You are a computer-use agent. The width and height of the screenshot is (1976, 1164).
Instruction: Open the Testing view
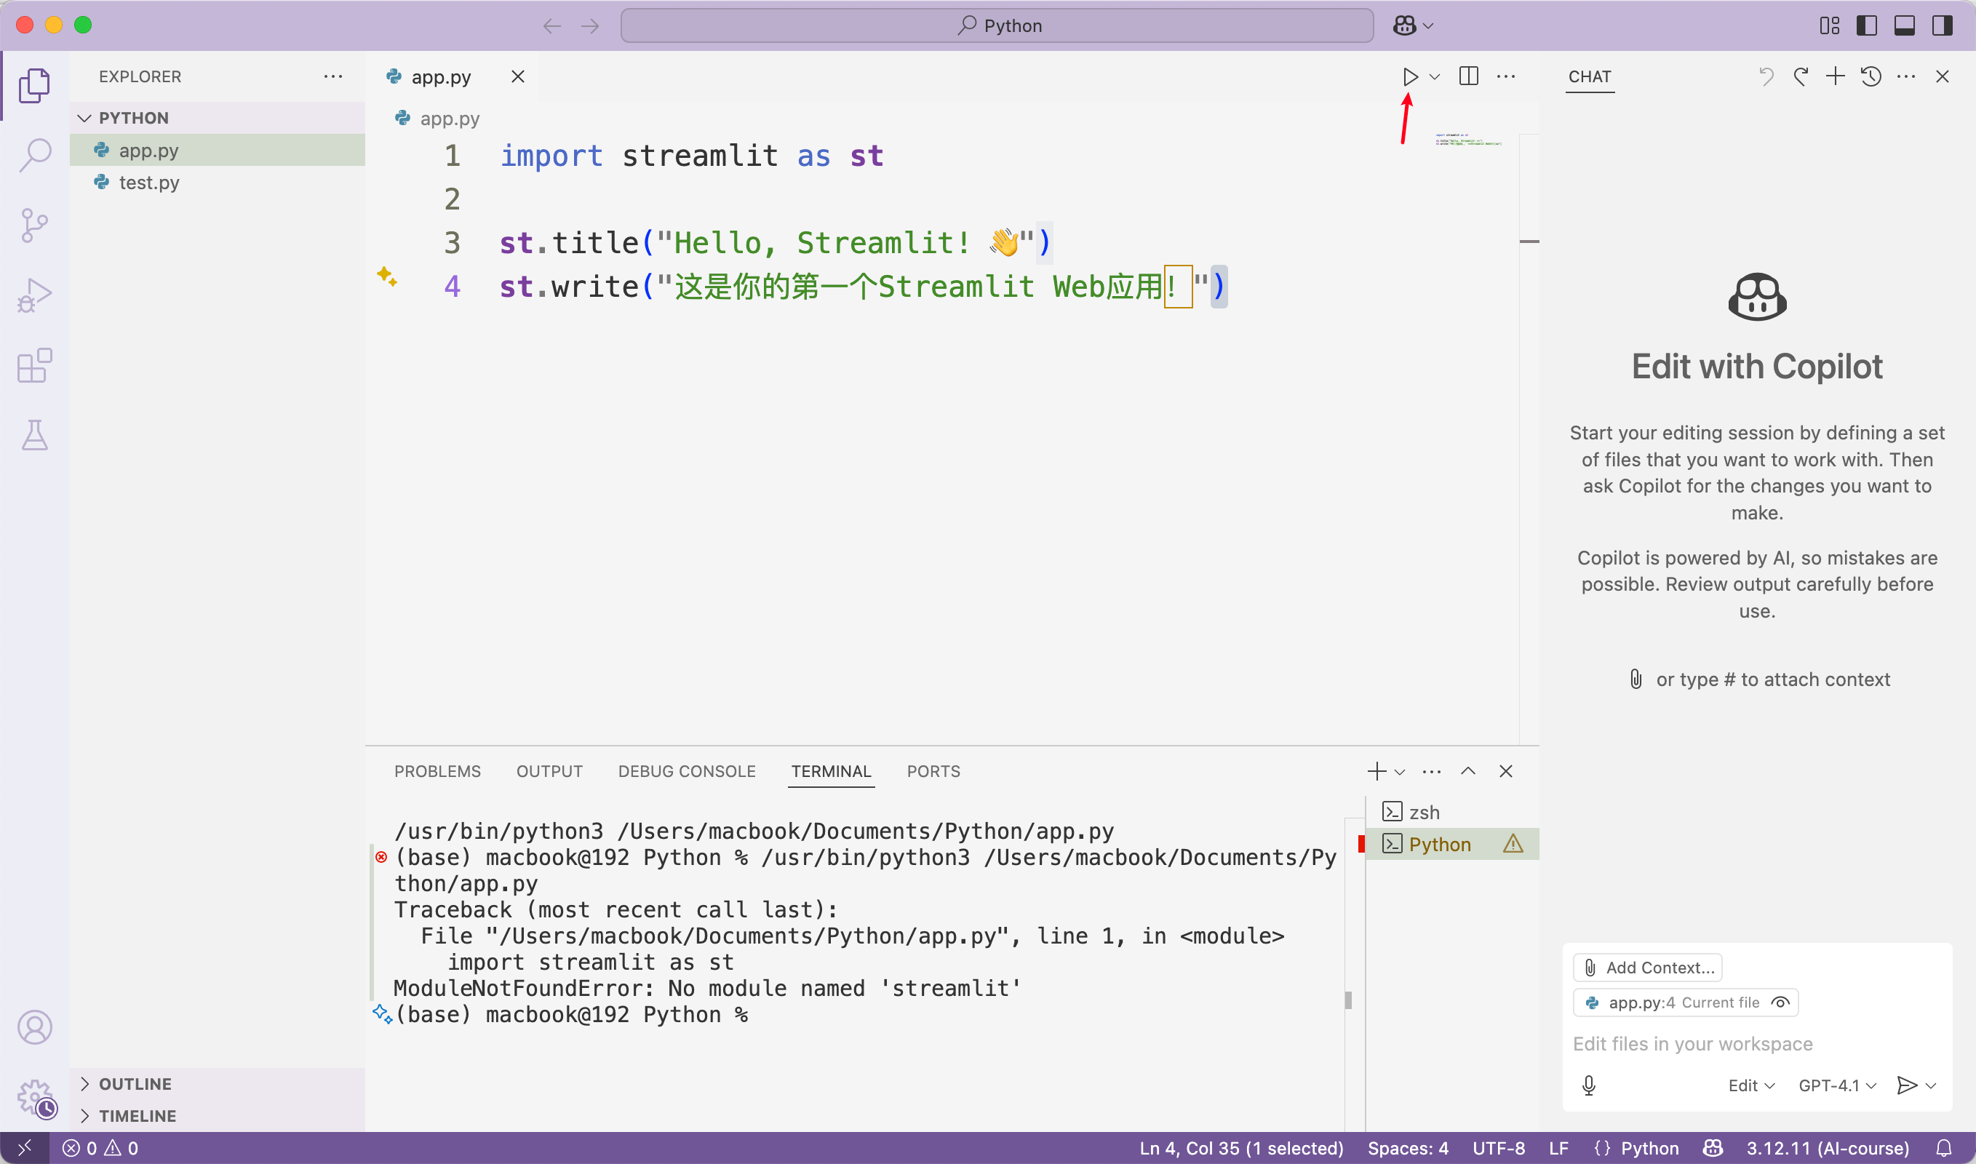point(34,435)
